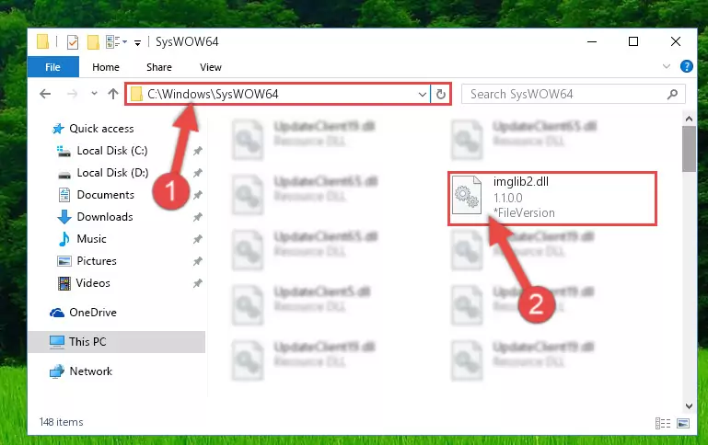Open Downloads in the sidebar

point(95,217)
